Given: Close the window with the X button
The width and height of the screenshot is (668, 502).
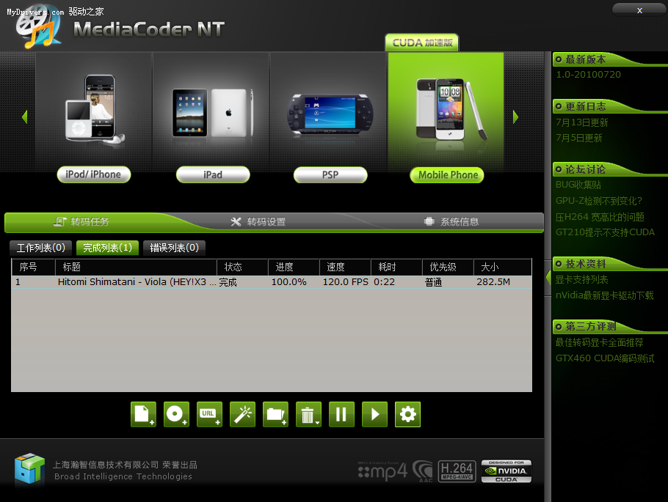Looking at the screenshot, I should pos(639,10).
